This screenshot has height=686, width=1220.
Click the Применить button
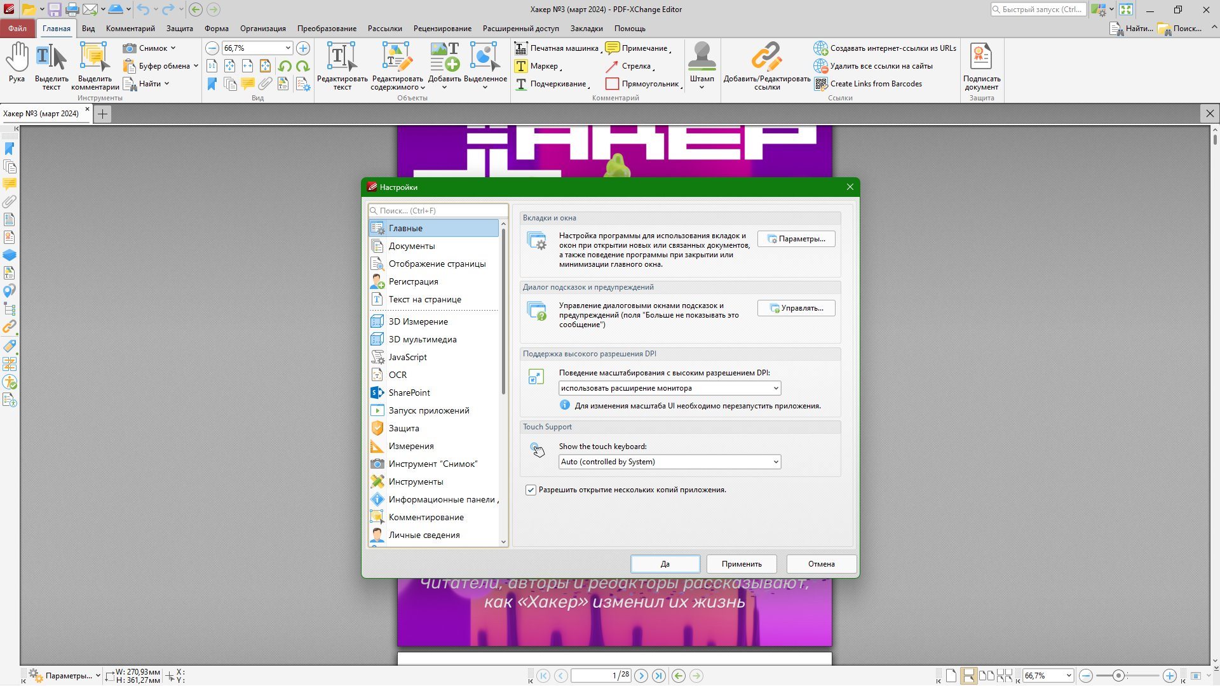742,564
